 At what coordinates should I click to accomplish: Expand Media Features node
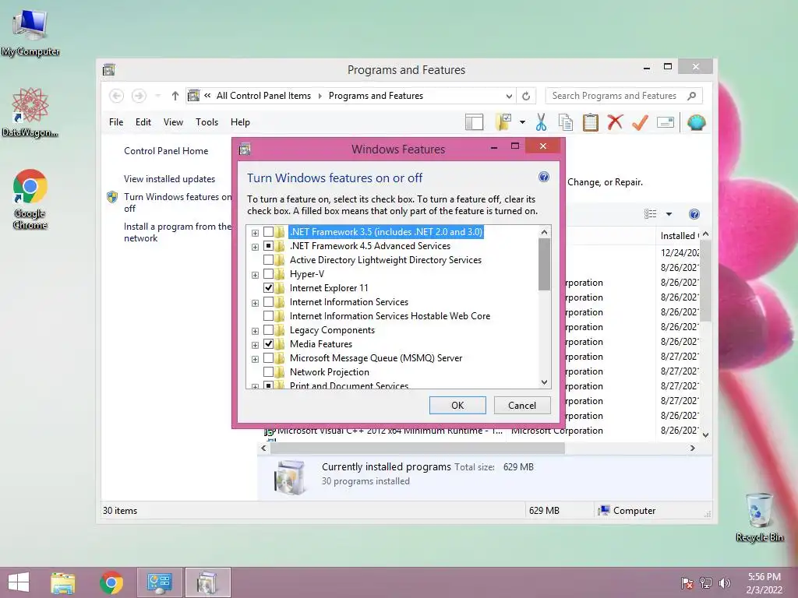tap(255, 345)
